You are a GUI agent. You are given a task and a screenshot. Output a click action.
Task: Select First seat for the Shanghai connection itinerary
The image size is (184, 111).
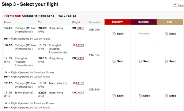pos(166,61)
